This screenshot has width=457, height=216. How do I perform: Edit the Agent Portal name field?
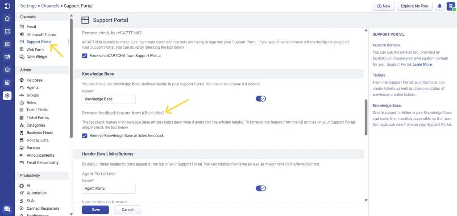[x=109, y=189]
